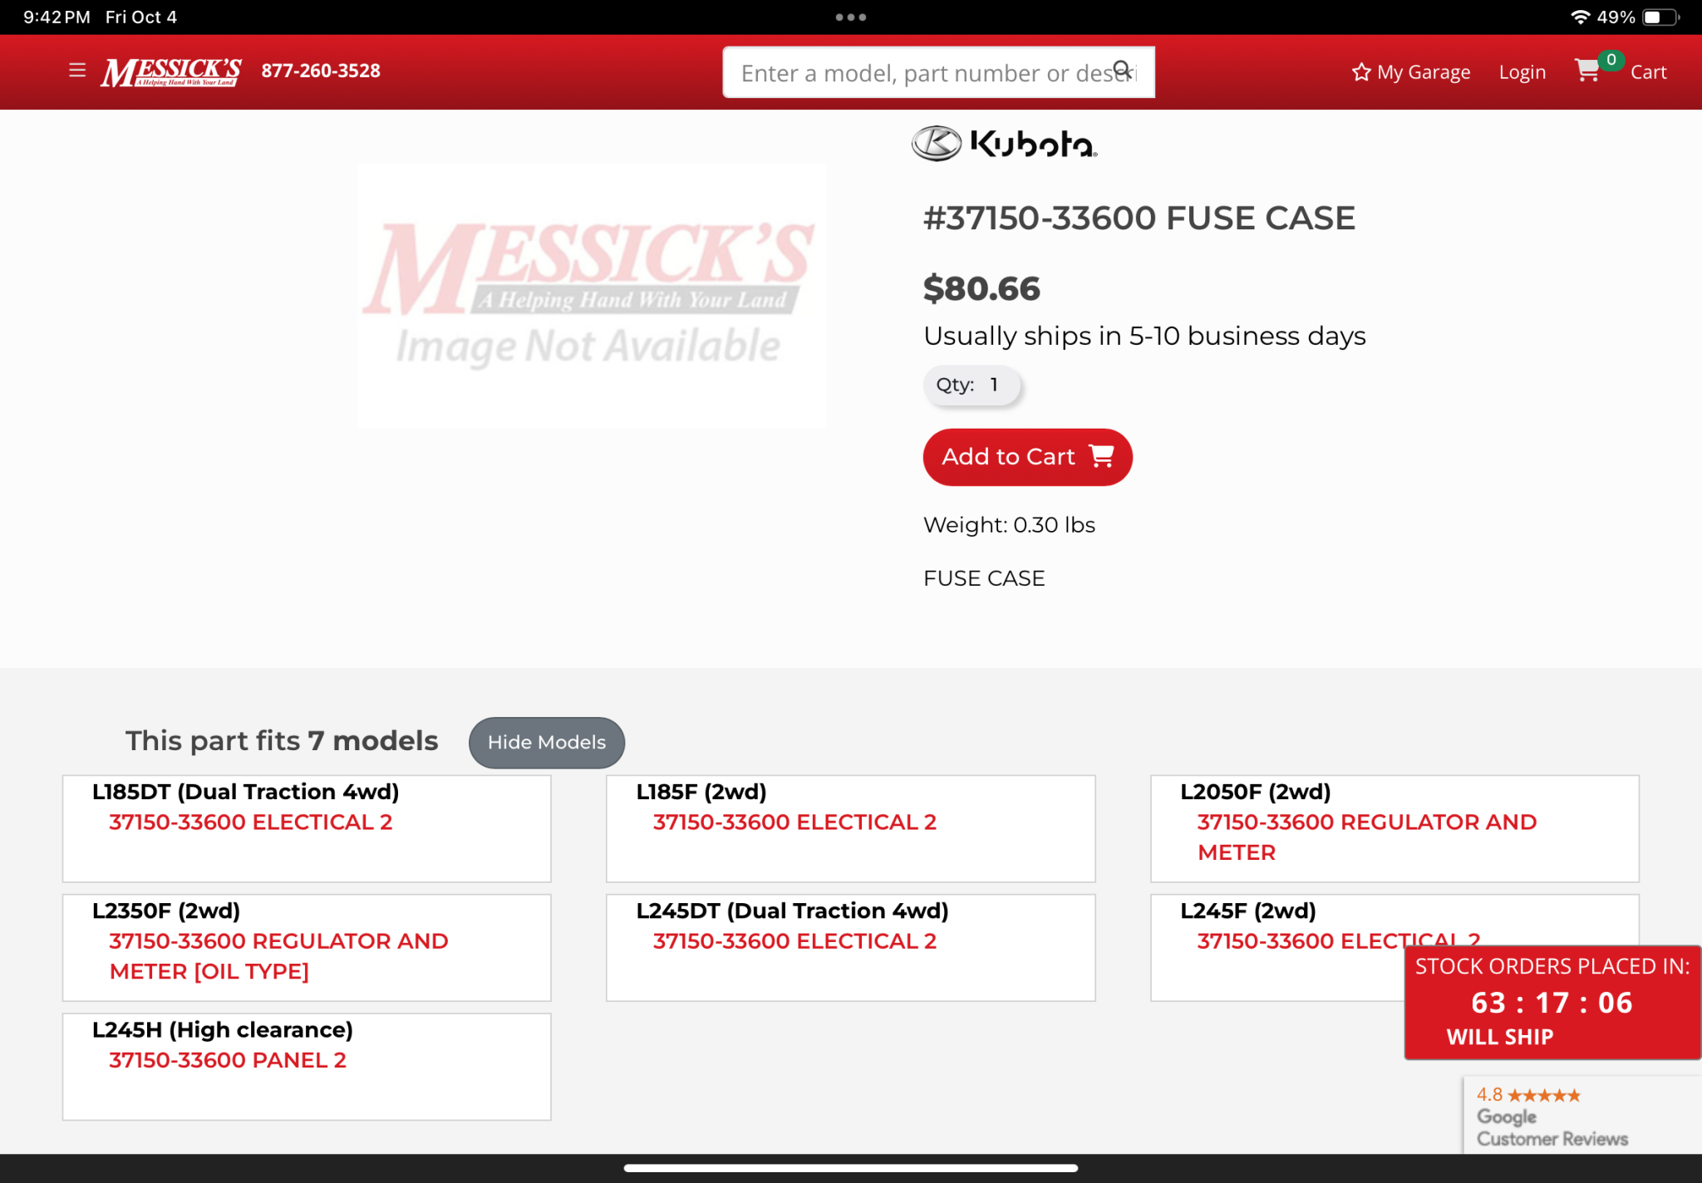The image size is (1702, 1183).
Task: Select the L245H (High clearance) model heading
Action: tap(223, 1030)
